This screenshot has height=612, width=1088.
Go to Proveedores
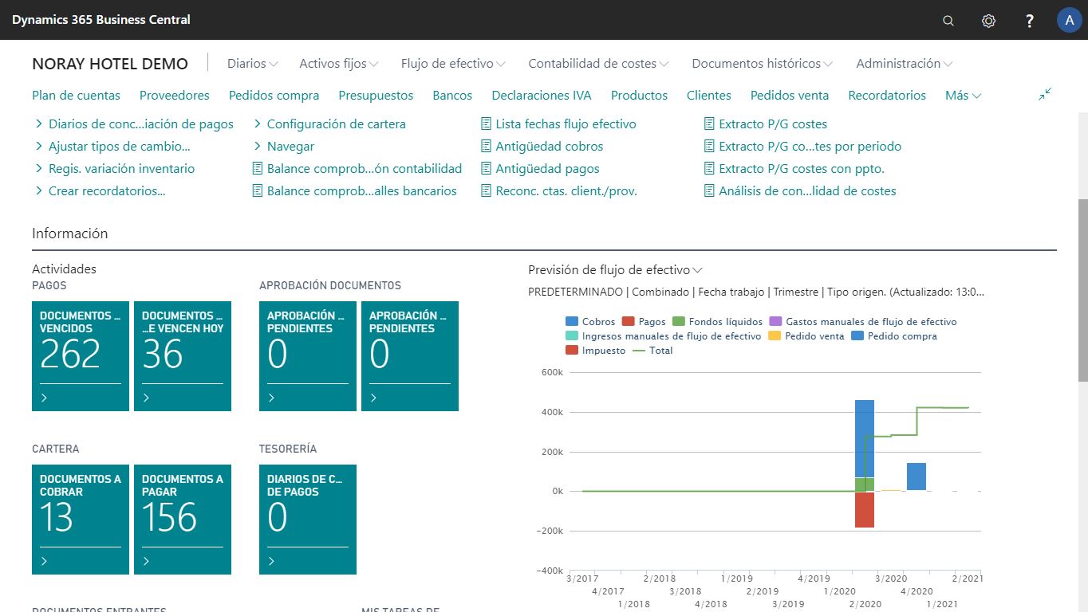[x=174, y=96]
